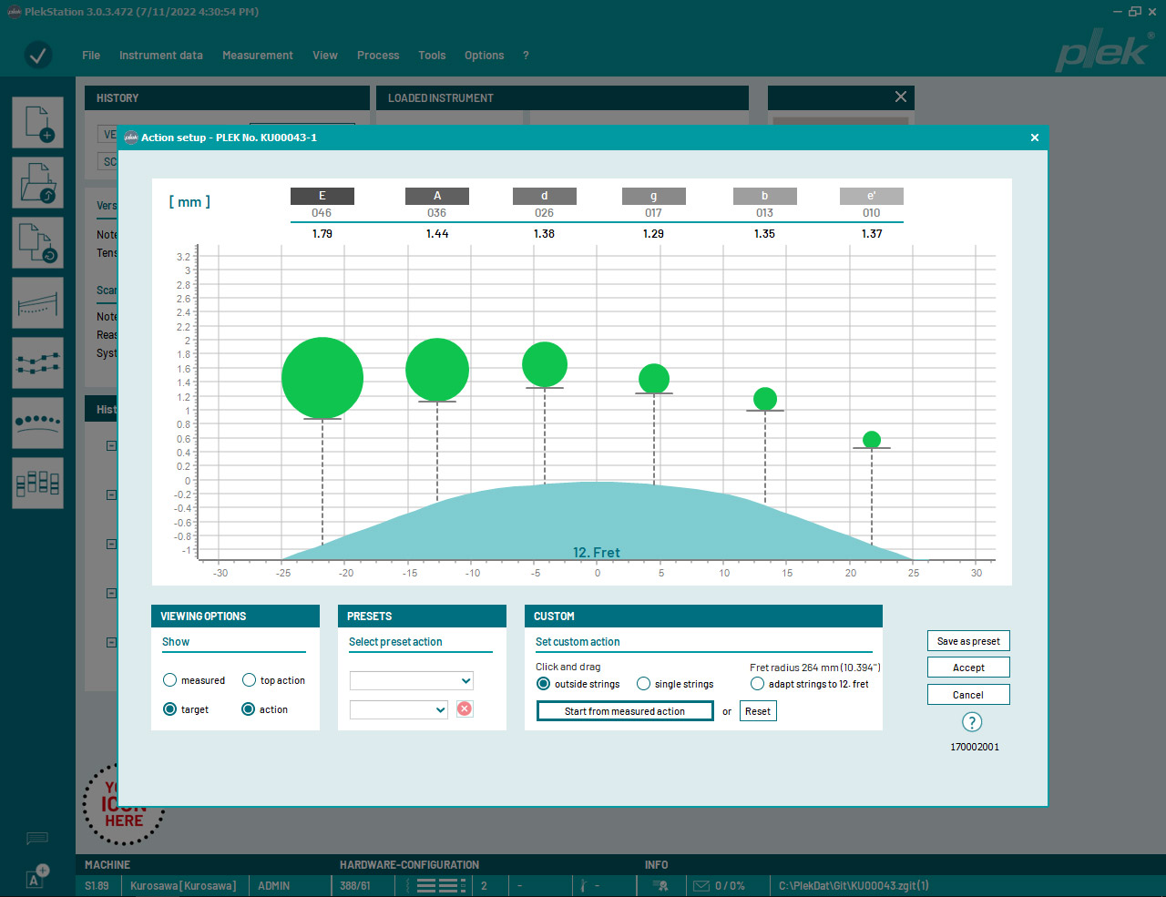The image size is (1166, 897).
Task: Click the column bars sidebar icon
Action: pos(38,483)
